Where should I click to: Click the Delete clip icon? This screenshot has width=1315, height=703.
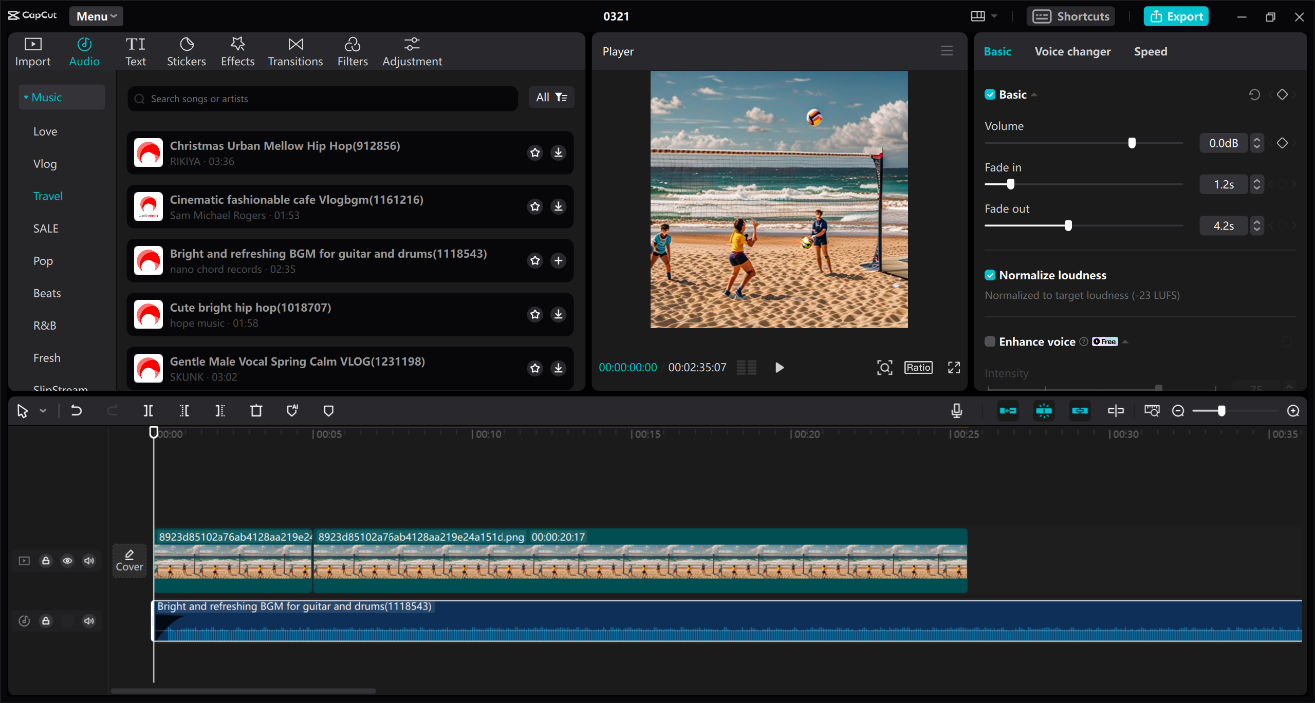256,410
